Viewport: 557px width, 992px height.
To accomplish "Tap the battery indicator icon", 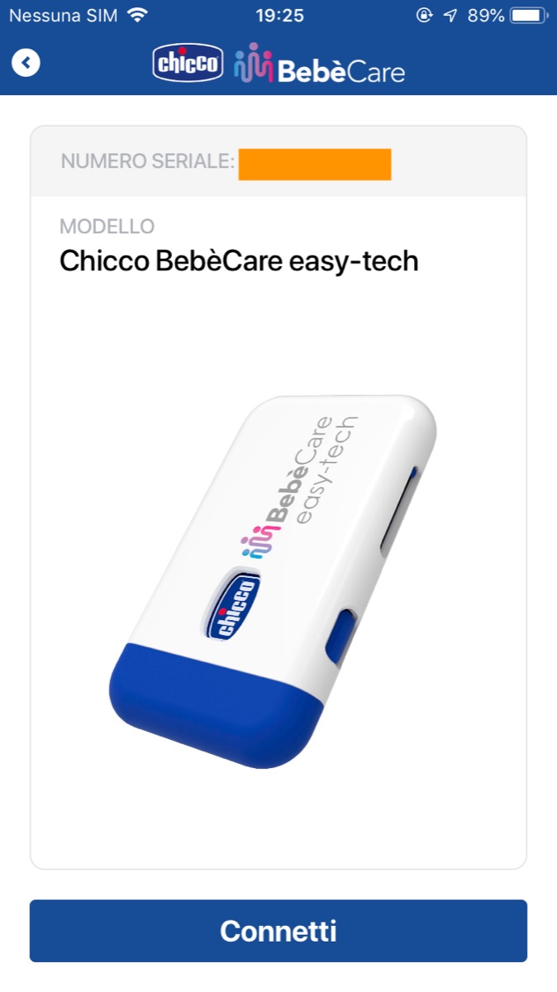I will (529, 15).
